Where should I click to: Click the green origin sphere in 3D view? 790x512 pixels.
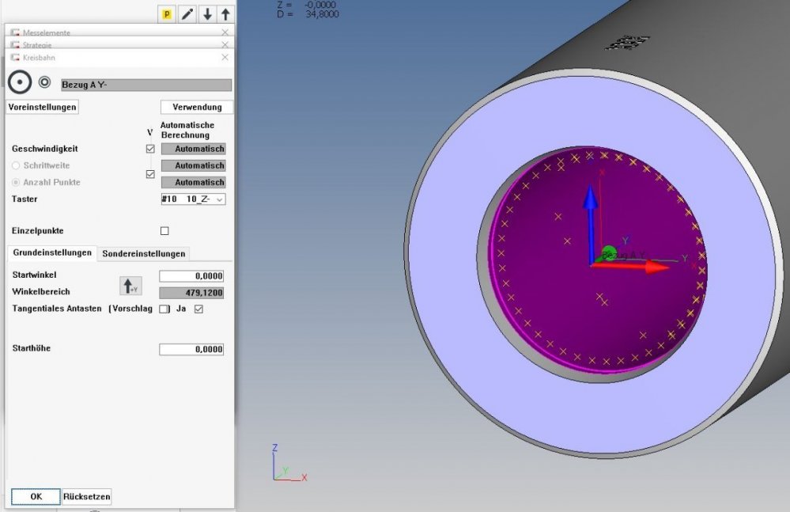coord(608,253)
